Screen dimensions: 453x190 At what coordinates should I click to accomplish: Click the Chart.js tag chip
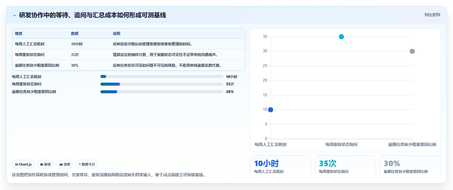pos(24,164)
